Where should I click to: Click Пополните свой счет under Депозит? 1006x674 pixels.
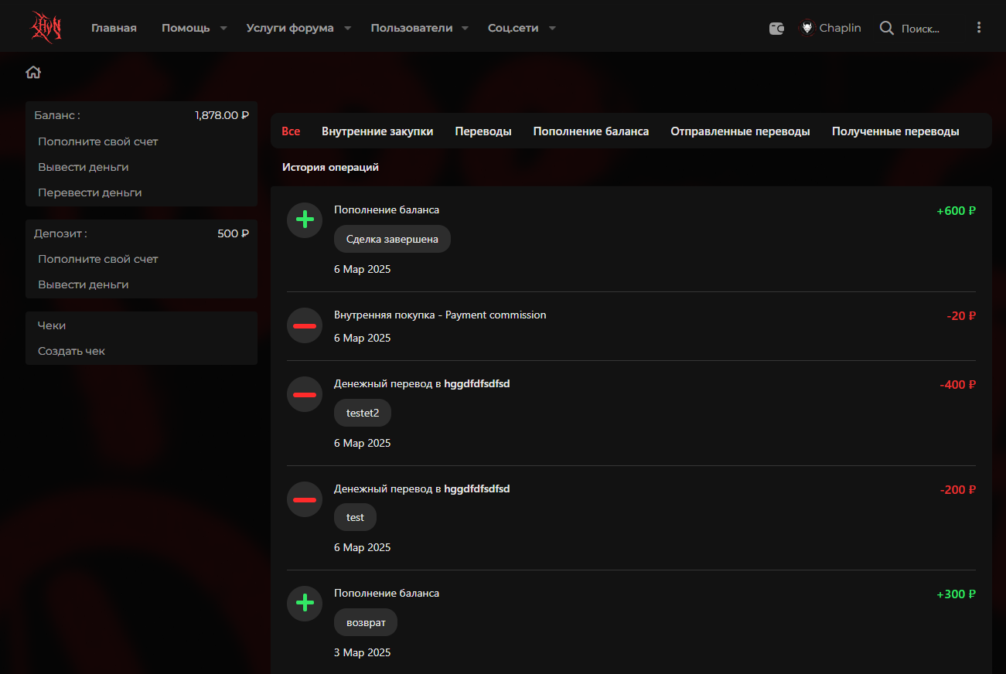(98, 259)
